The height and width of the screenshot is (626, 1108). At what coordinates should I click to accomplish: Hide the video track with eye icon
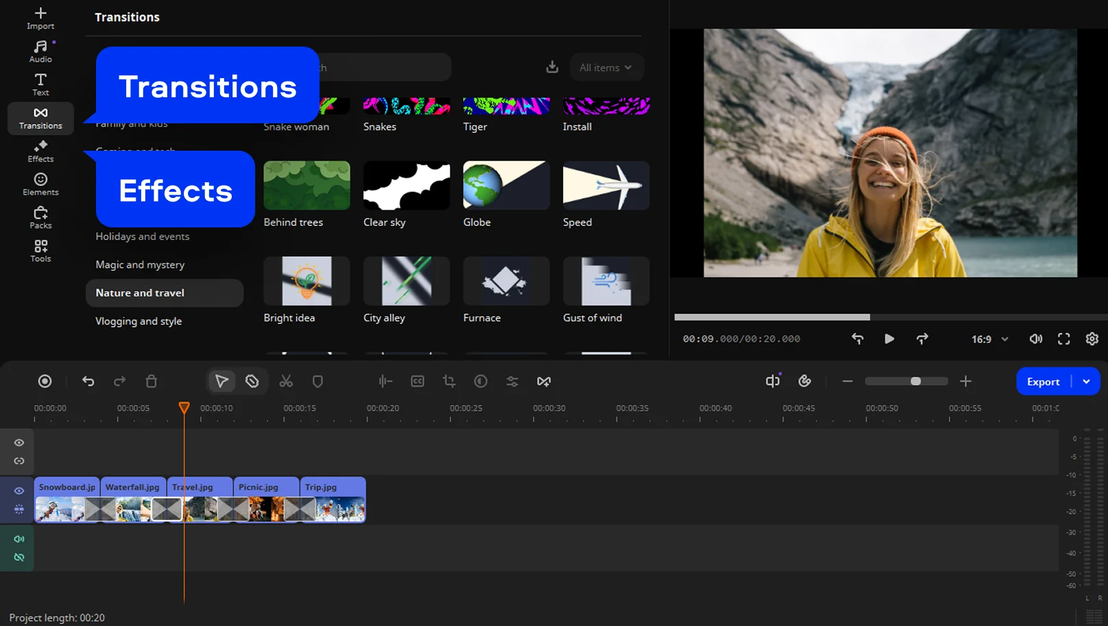tap(19, 491)
